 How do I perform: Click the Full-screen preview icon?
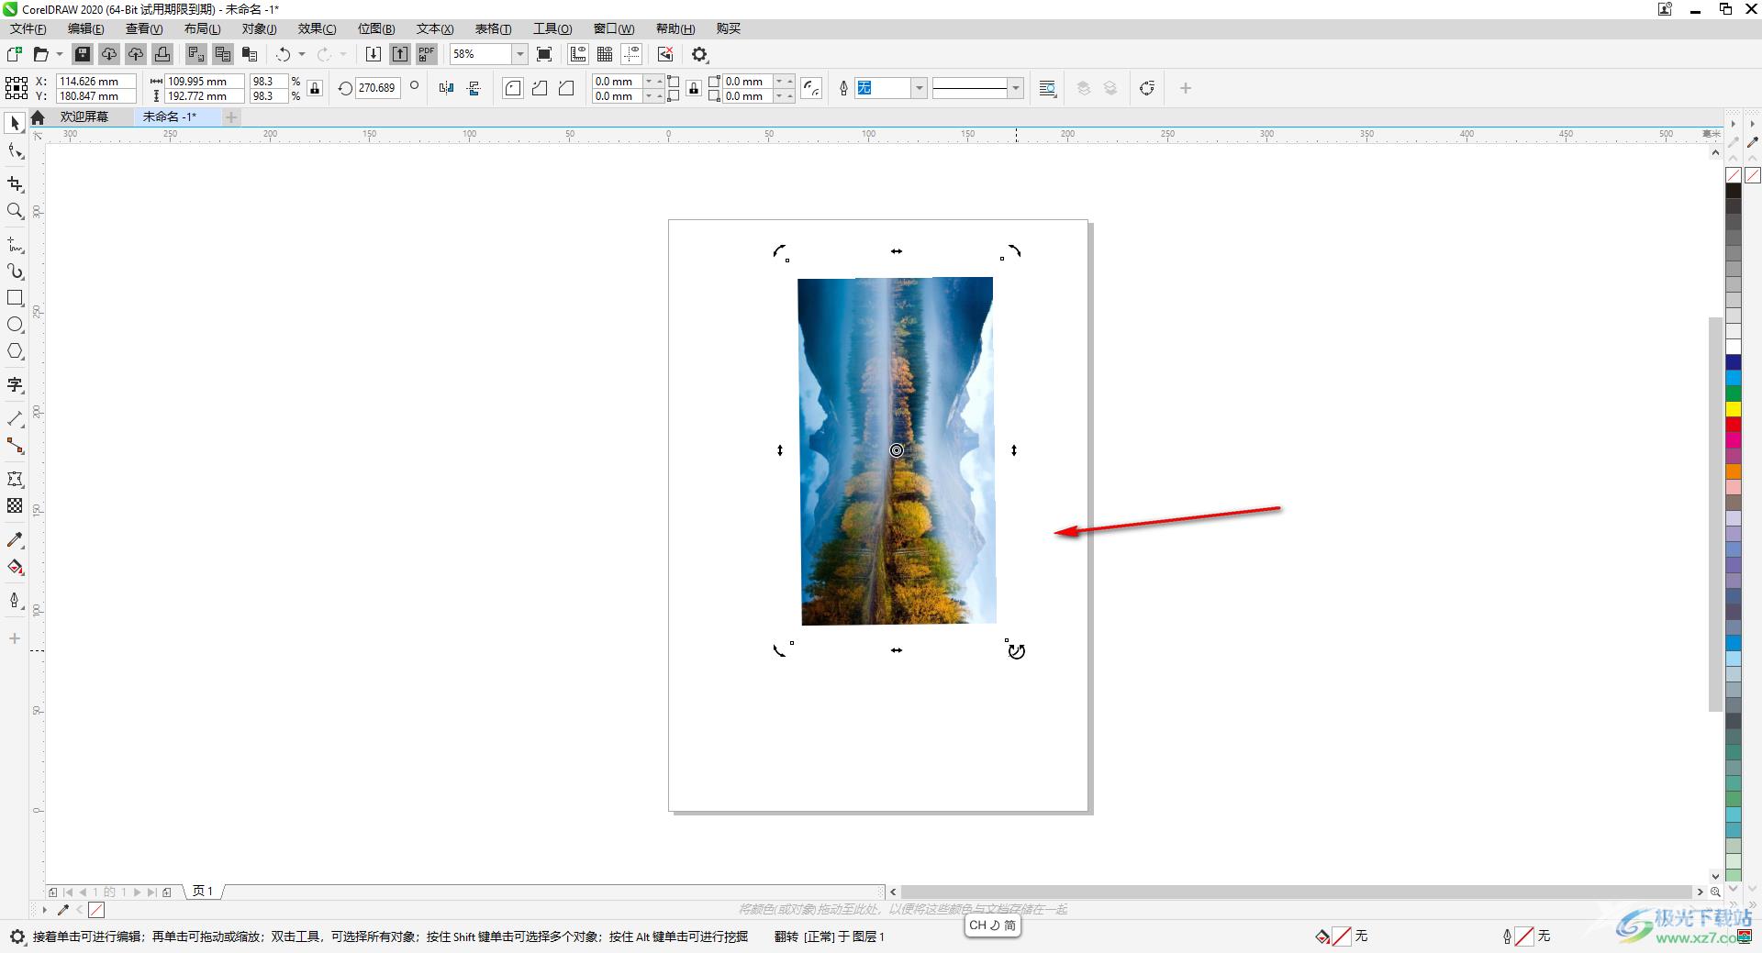pos(544,54)
